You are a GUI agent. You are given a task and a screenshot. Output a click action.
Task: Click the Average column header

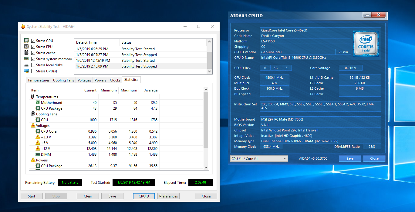click(x=149, y=90)
